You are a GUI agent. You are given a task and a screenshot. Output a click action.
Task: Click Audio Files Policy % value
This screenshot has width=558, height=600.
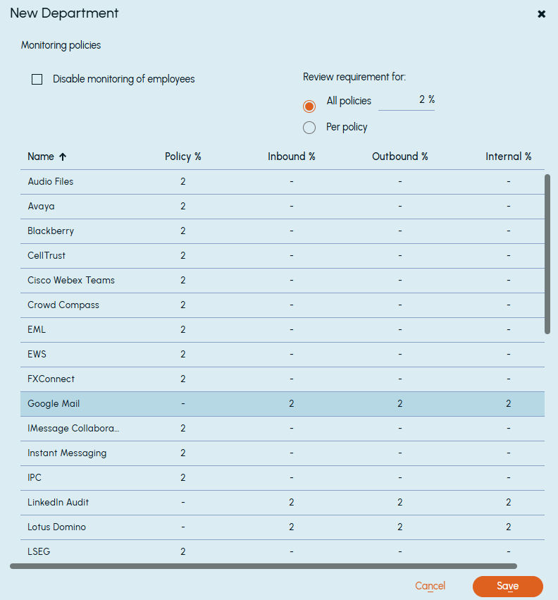pyautogui.click(x=182, y=182)
